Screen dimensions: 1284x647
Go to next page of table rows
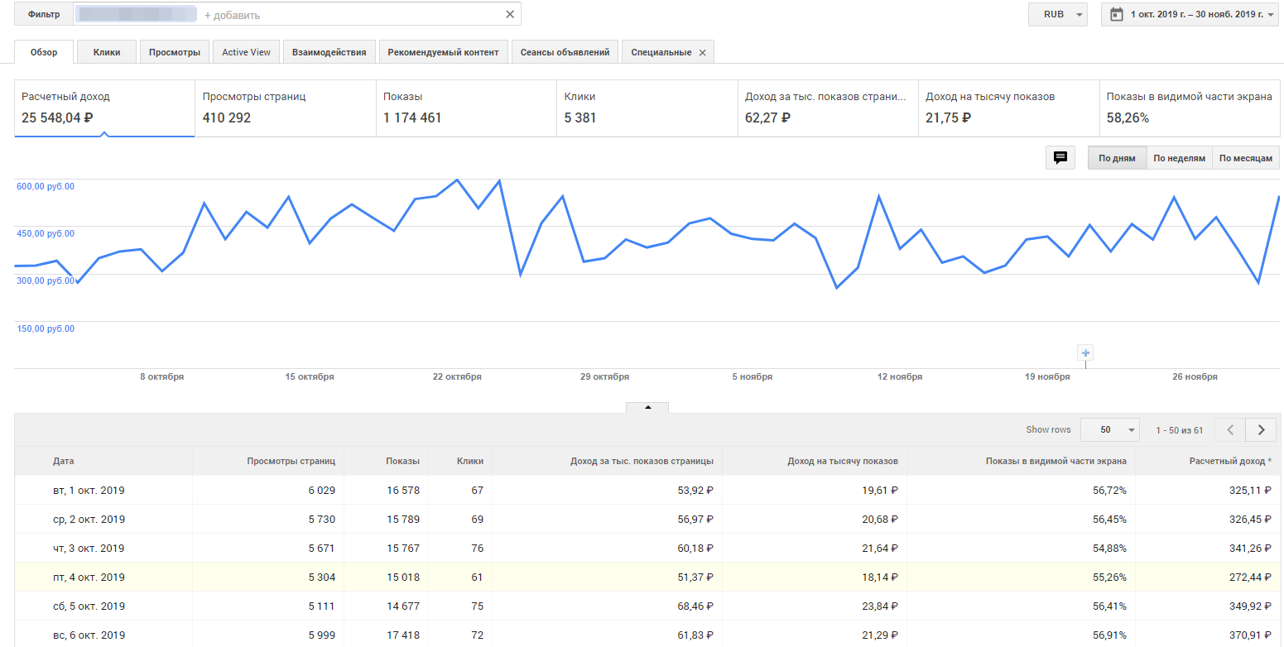coord(1261,429)
